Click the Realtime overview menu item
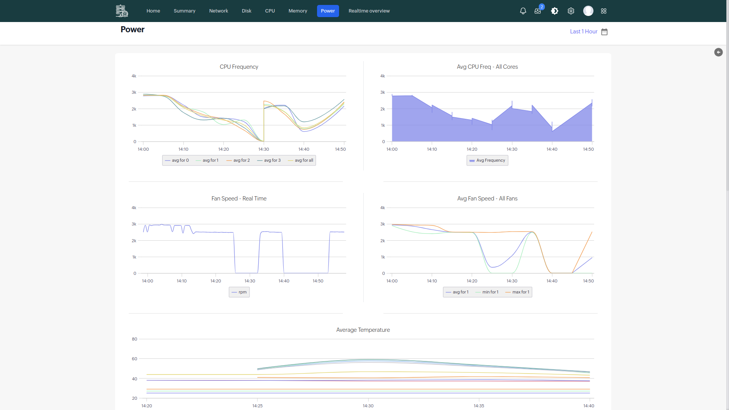The height and width of the screenshot is (410, 729). click(369, 11)
